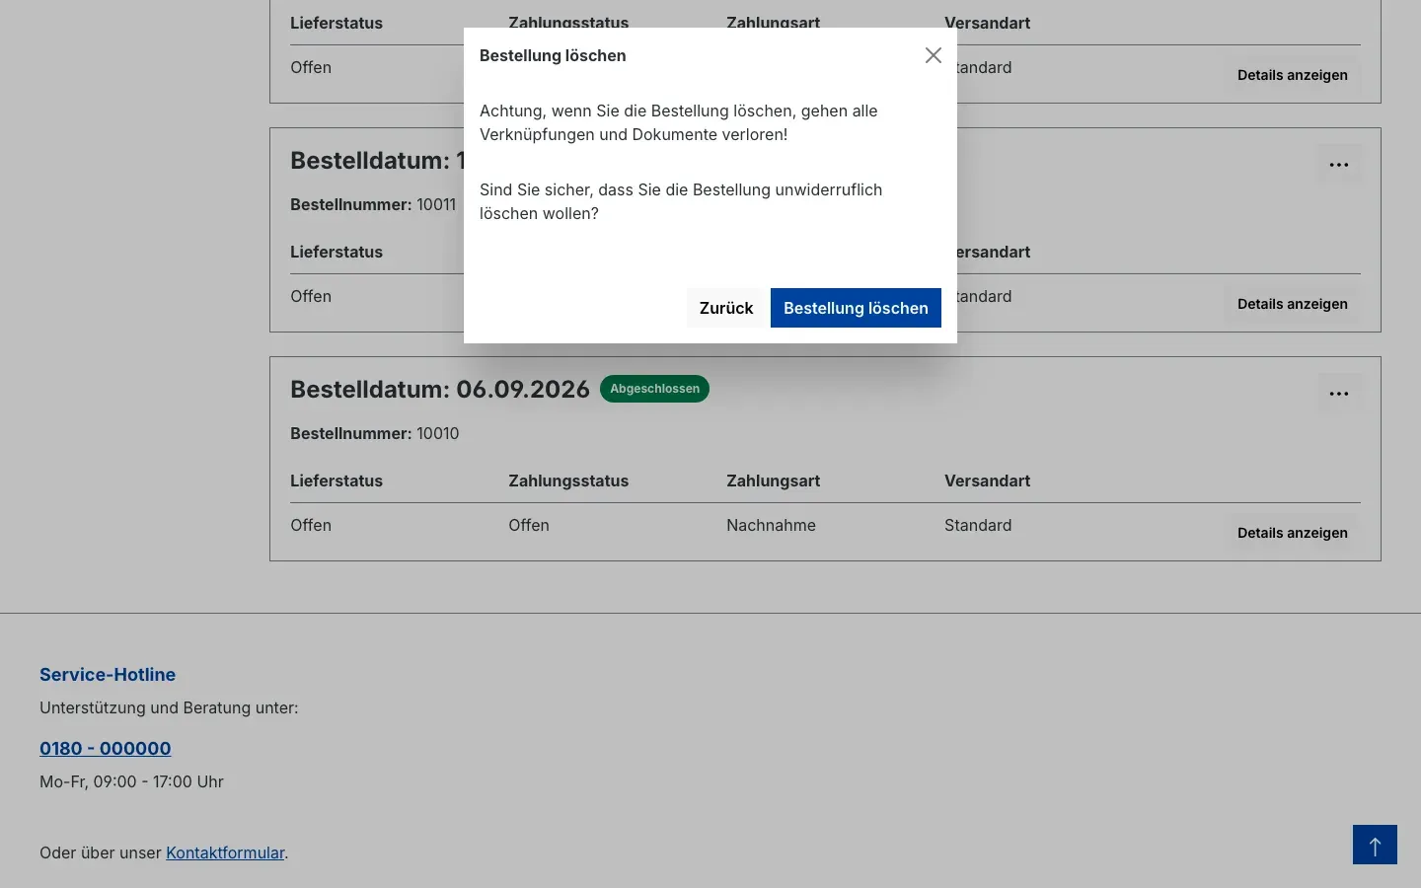Image resolution: width=1421 pixels, height=888 pixels.
Task: Click the Unterstützung und Beratung unter: text
Action: pyautogui.click(x=169, y=707)
